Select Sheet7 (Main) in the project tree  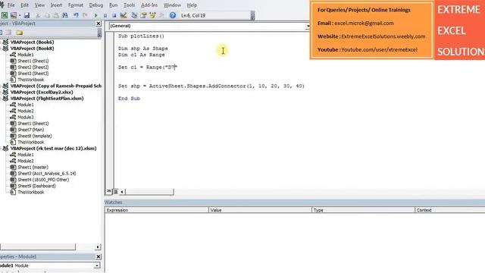(31, 130)
